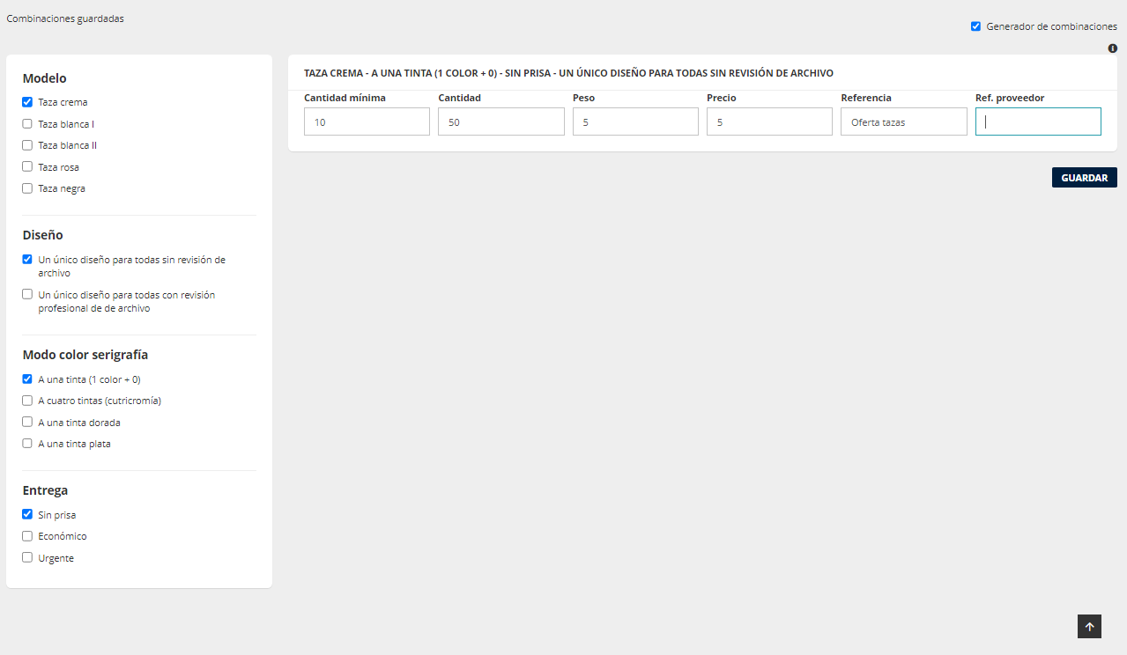This screenshot has width=1127, height=655.
Task: Choose the Económico delivery option
Action: 27,536
